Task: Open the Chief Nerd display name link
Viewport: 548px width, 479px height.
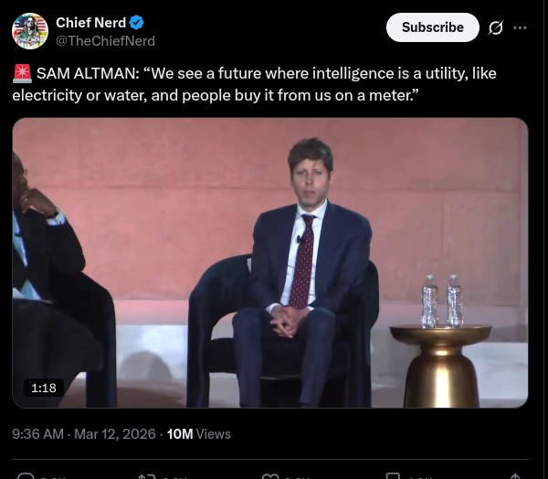Action: [90, 23]
